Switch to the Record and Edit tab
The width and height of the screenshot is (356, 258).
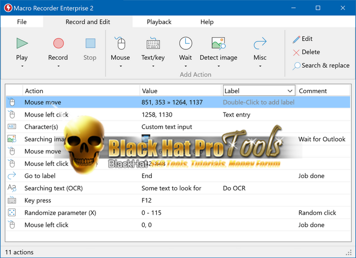[x=88, y=22]
